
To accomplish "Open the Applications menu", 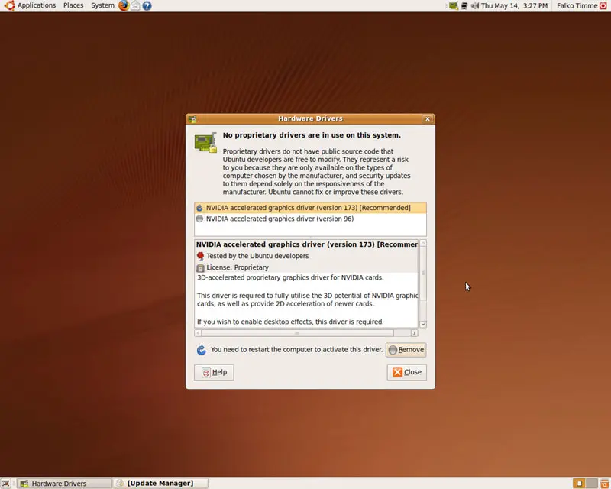I will pos(30,5).
